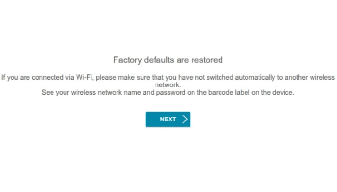Click the word "connected" in the first line
Image resolution: width=337 pixels, height=192 pixels.
[52, 77]
